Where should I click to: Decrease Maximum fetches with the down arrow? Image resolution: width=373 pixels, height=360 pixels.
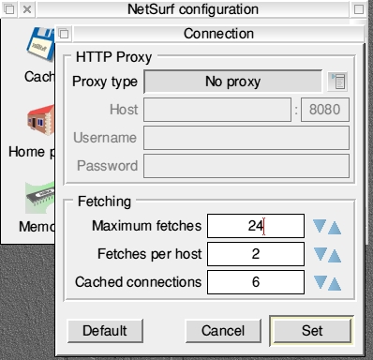point(320,226)
